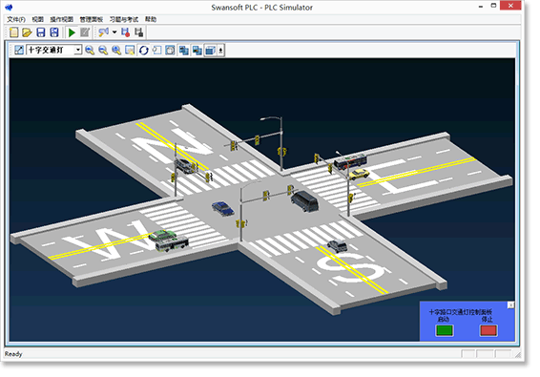Screen dimensions: 540x377
Task: Click the rotate view circular arrows icon
Action: click(x=143, y=51)
